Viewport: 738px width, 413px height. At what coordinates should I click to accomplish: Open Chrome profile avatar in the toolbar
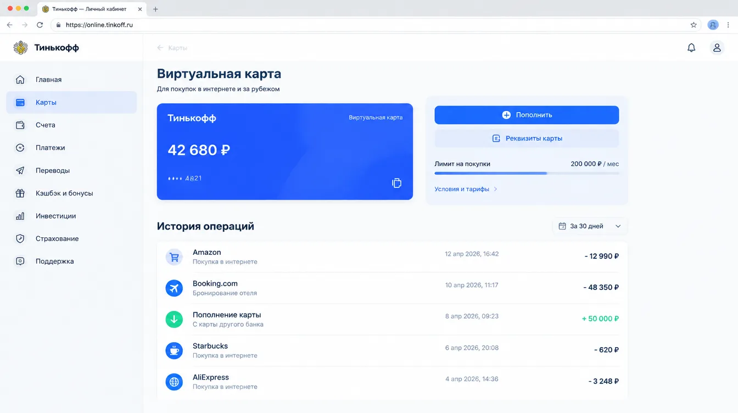(x=713, y=25)
